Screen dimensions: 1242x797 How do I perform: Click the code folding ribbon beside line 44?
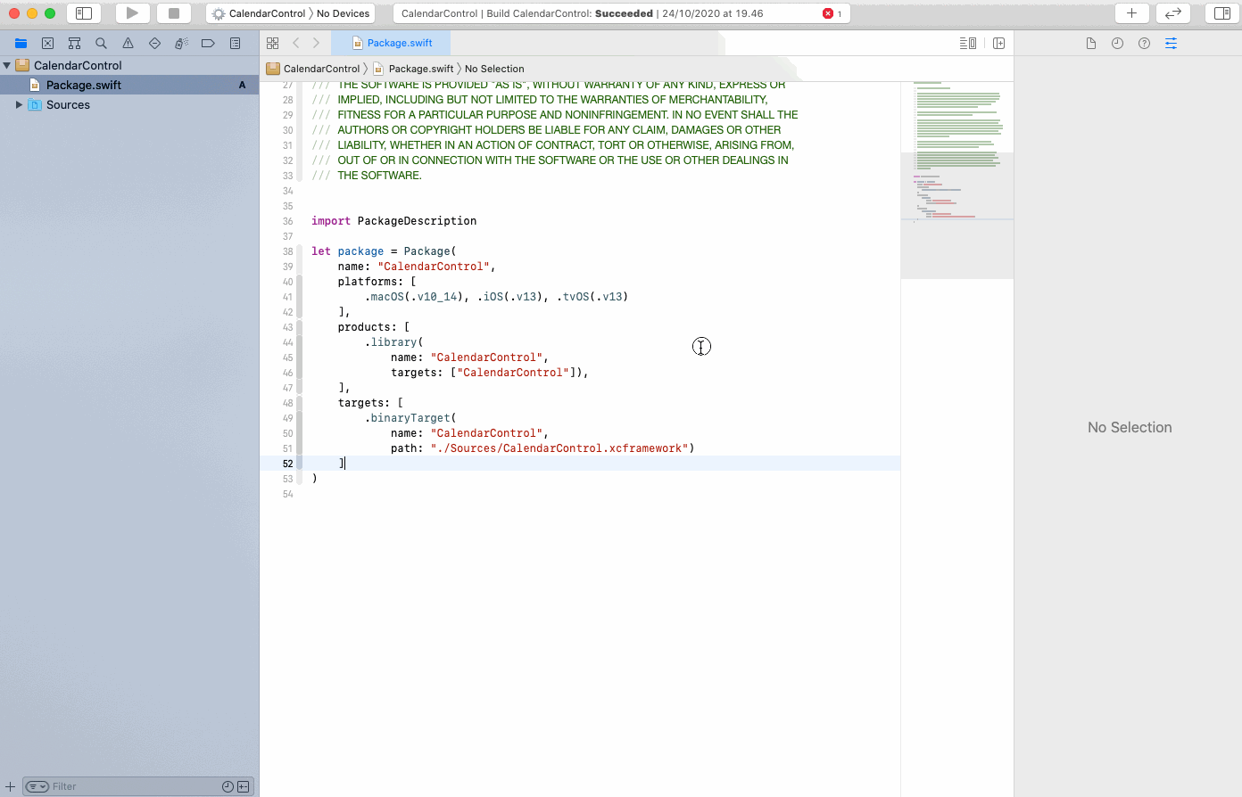click(300, 342)
